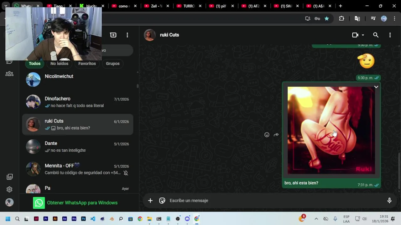Select the Grupos chat filter
Image resolution: width=401 pixels, height=225 pixels.
click(112, 63)
